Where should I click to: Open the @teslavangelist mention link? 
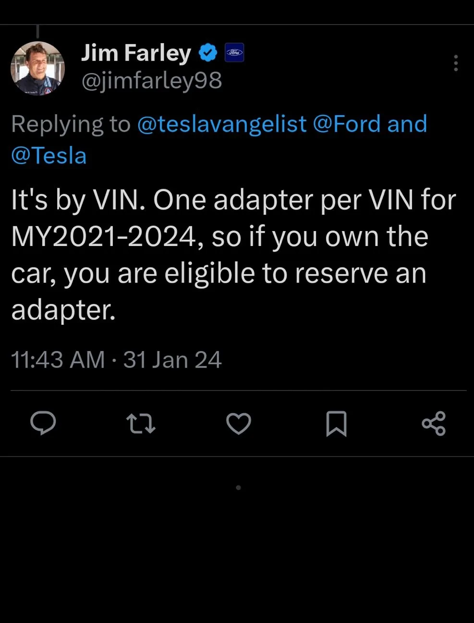click(222, 124)
